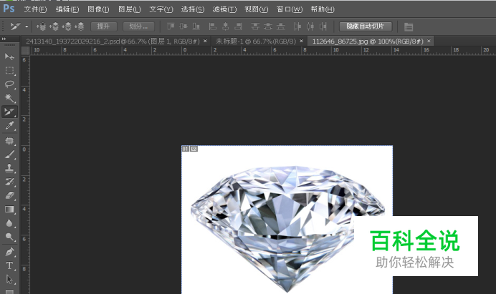Distribute slices by vertical centers
496x294 pixels.
click(x=268, y=26)
